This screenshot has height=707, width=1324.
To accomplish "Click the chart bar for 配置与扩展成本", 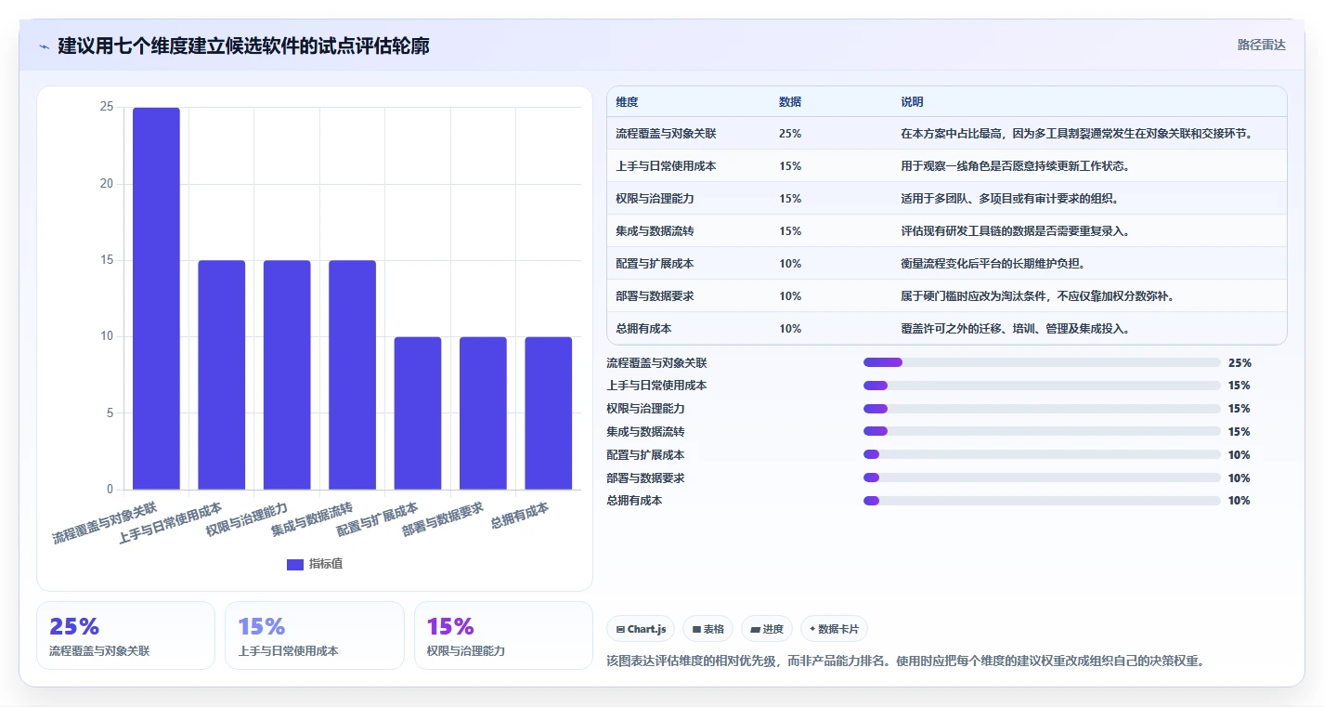I will [418, 413].
